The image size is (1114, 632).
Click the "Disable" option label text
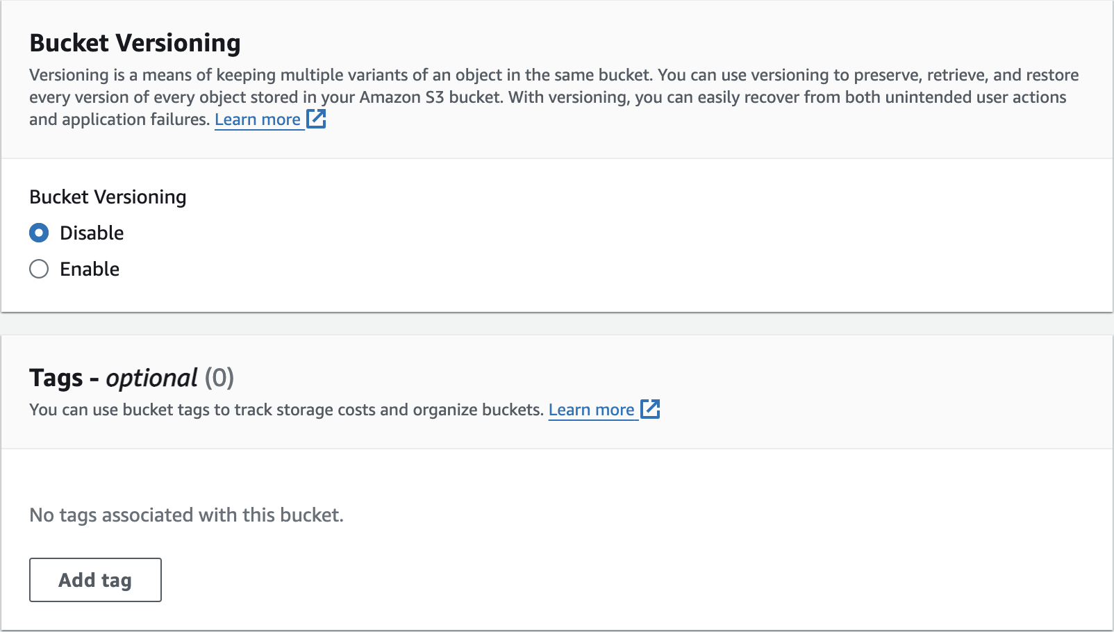[x=92, y=233]
